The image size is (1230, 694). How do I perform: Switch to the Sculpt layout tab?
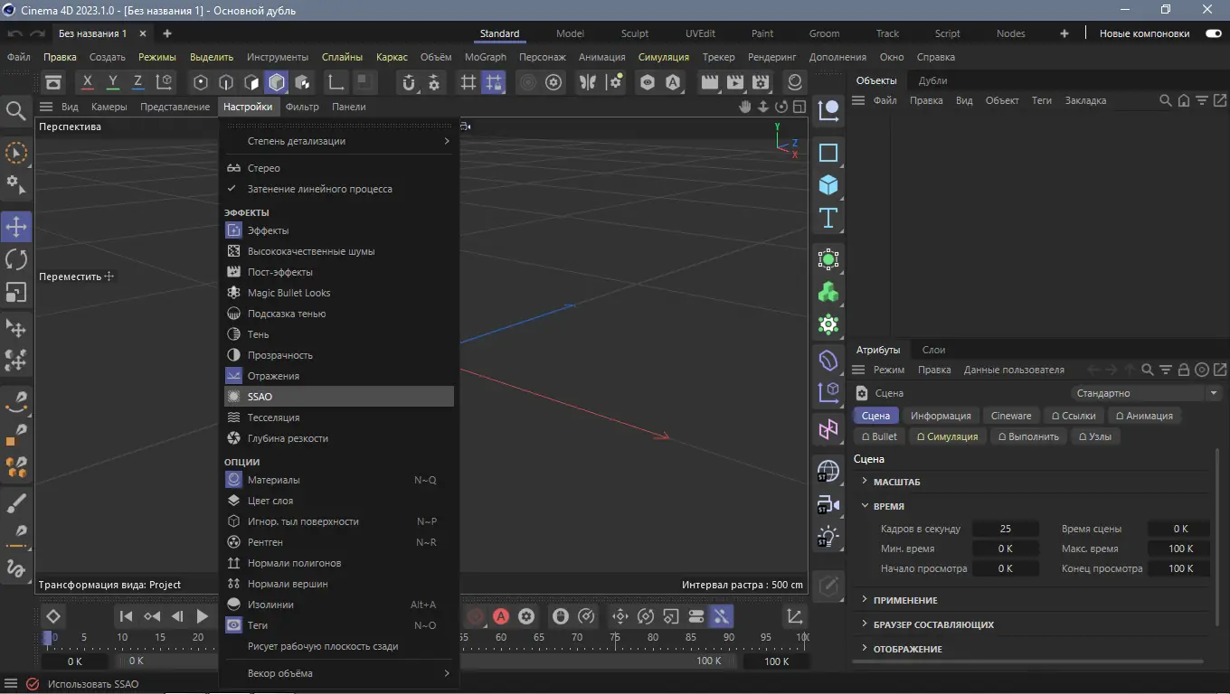coord(634,33)
